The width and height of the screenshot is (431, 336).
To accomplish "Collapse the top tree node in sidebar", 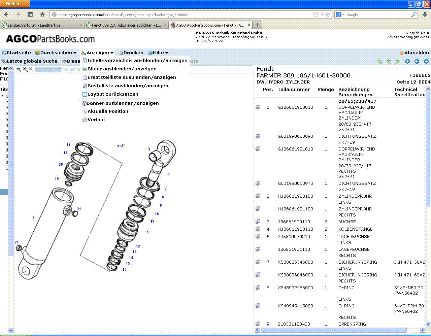I will click(2, 96).
